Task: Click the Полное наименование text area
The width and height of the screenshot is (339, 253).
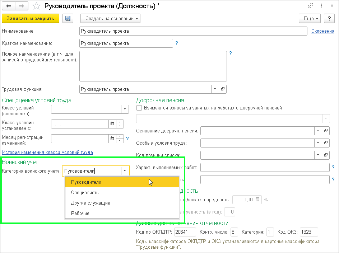Action: coord(153,66)
